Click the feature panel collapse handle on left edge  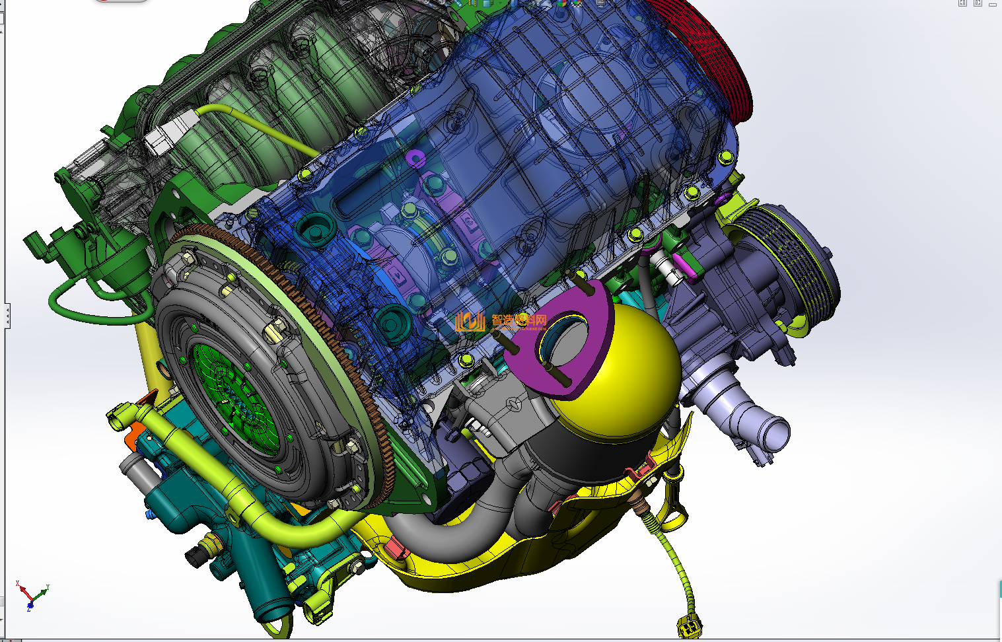[7, 316]
